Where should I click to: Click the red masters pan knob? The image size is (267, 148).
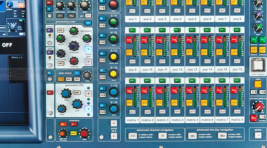84,133
